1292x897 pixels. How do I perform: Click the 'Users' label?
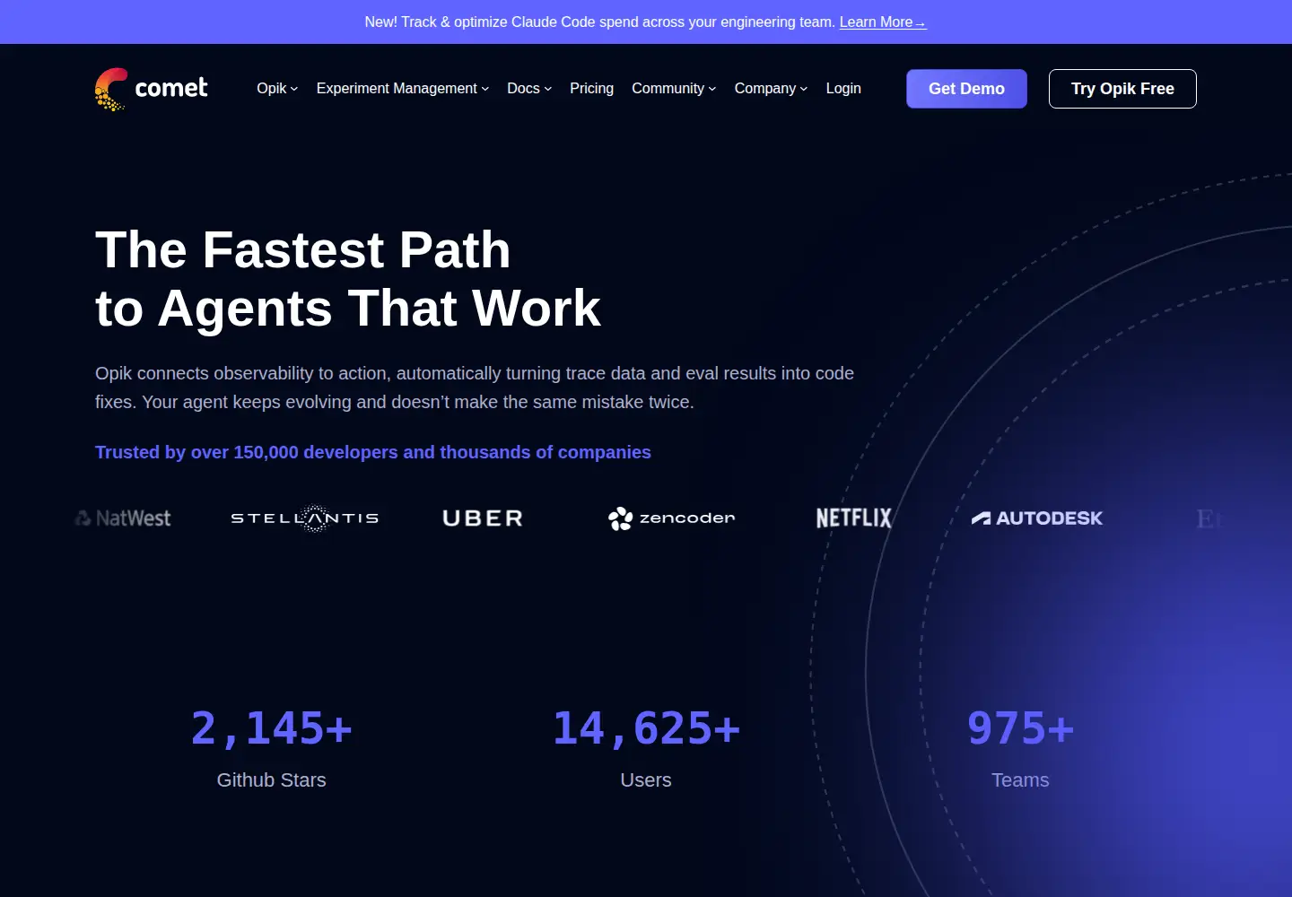pos(646,780)
